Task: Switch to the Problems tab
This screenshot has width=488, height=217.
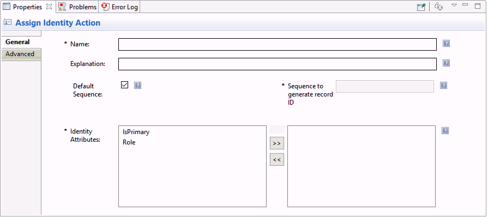Action: coord(77,7)
